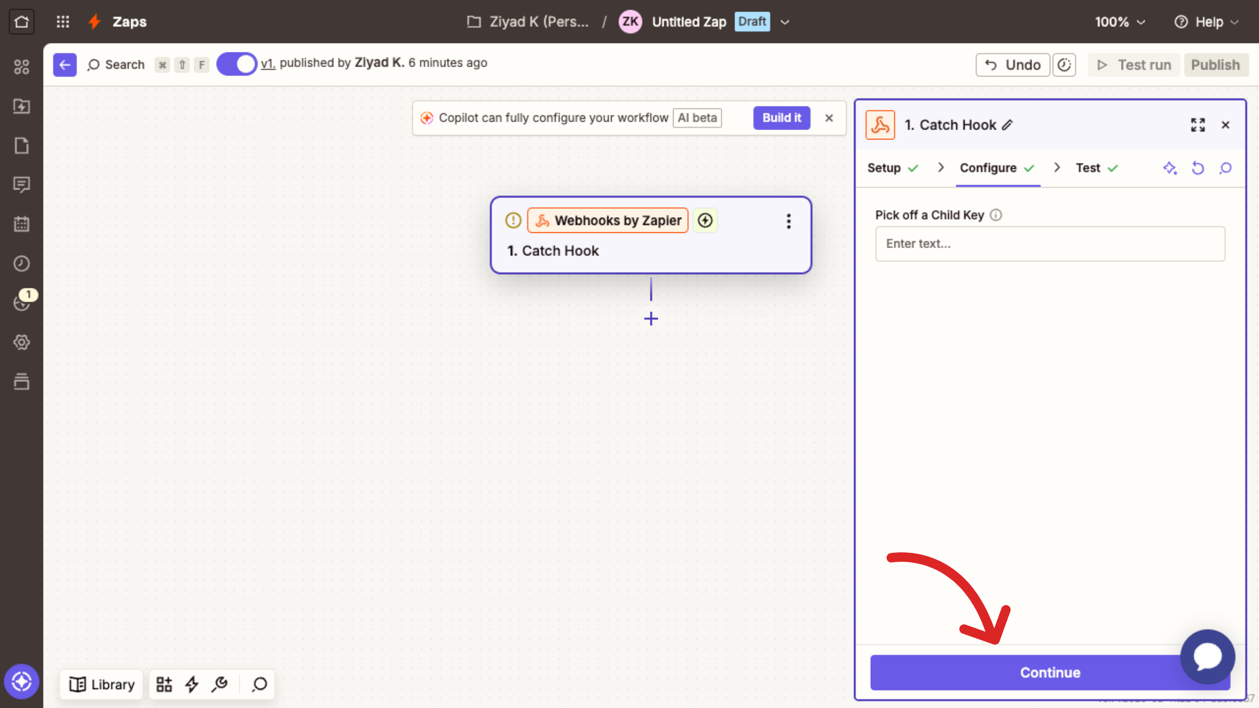Click the settings gear in left sidebar
This screenshot has width=1259, height=708.
coord(22,342)
